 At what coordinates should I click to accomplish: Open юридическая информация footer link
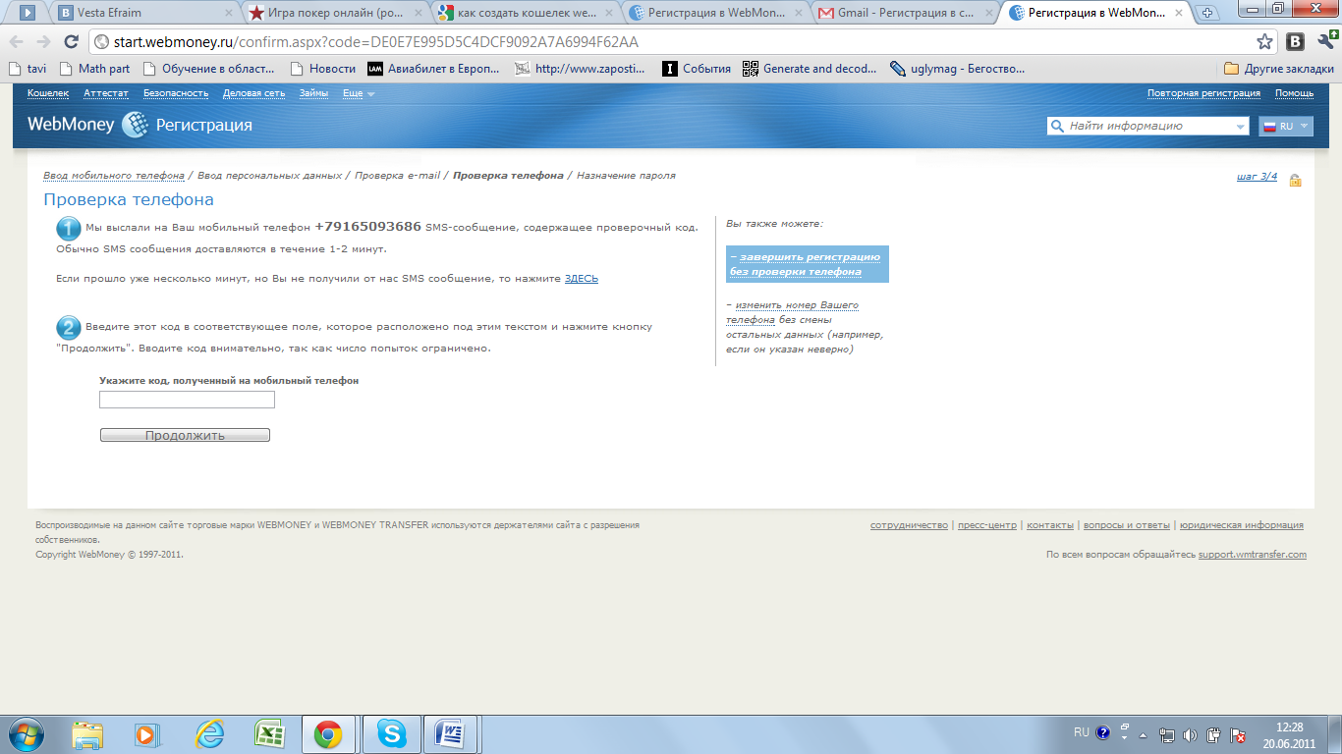coord(1242,525)
